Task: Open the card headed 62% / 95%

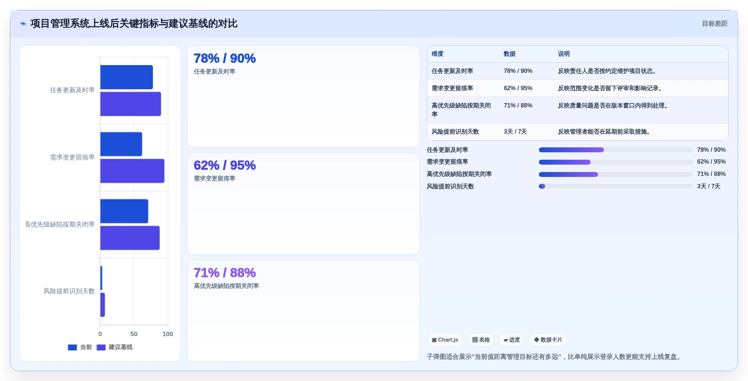Action: (303, 204)
